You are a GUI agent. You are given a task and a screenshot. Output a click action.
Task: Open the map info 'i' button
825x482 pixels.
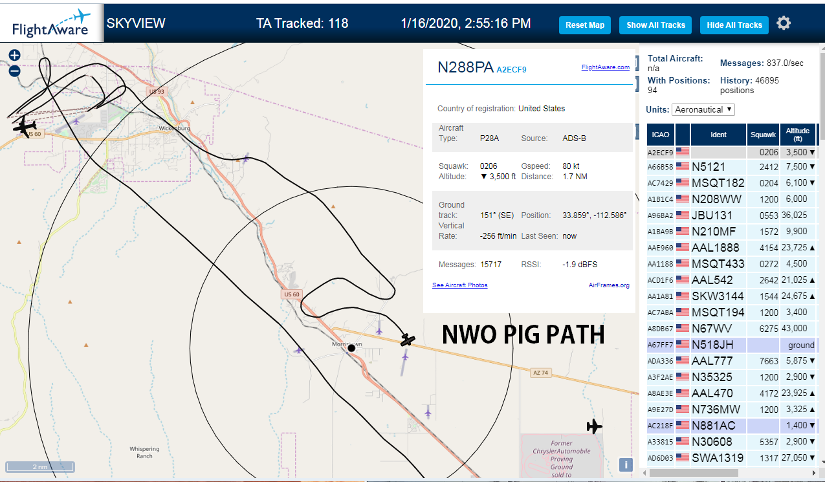point(625,465)
